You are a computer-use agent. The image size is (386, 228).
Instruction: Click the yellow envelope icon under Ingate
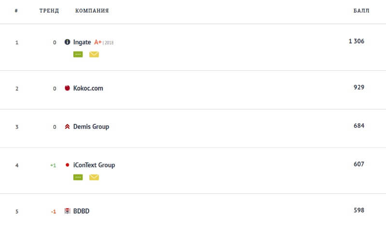click(x=94, y=54)
